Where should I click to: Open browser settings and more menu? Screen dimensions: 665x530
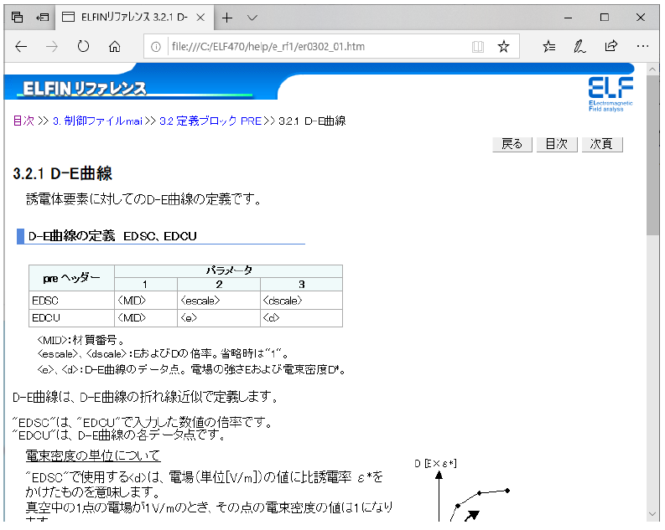coord(642,46)
